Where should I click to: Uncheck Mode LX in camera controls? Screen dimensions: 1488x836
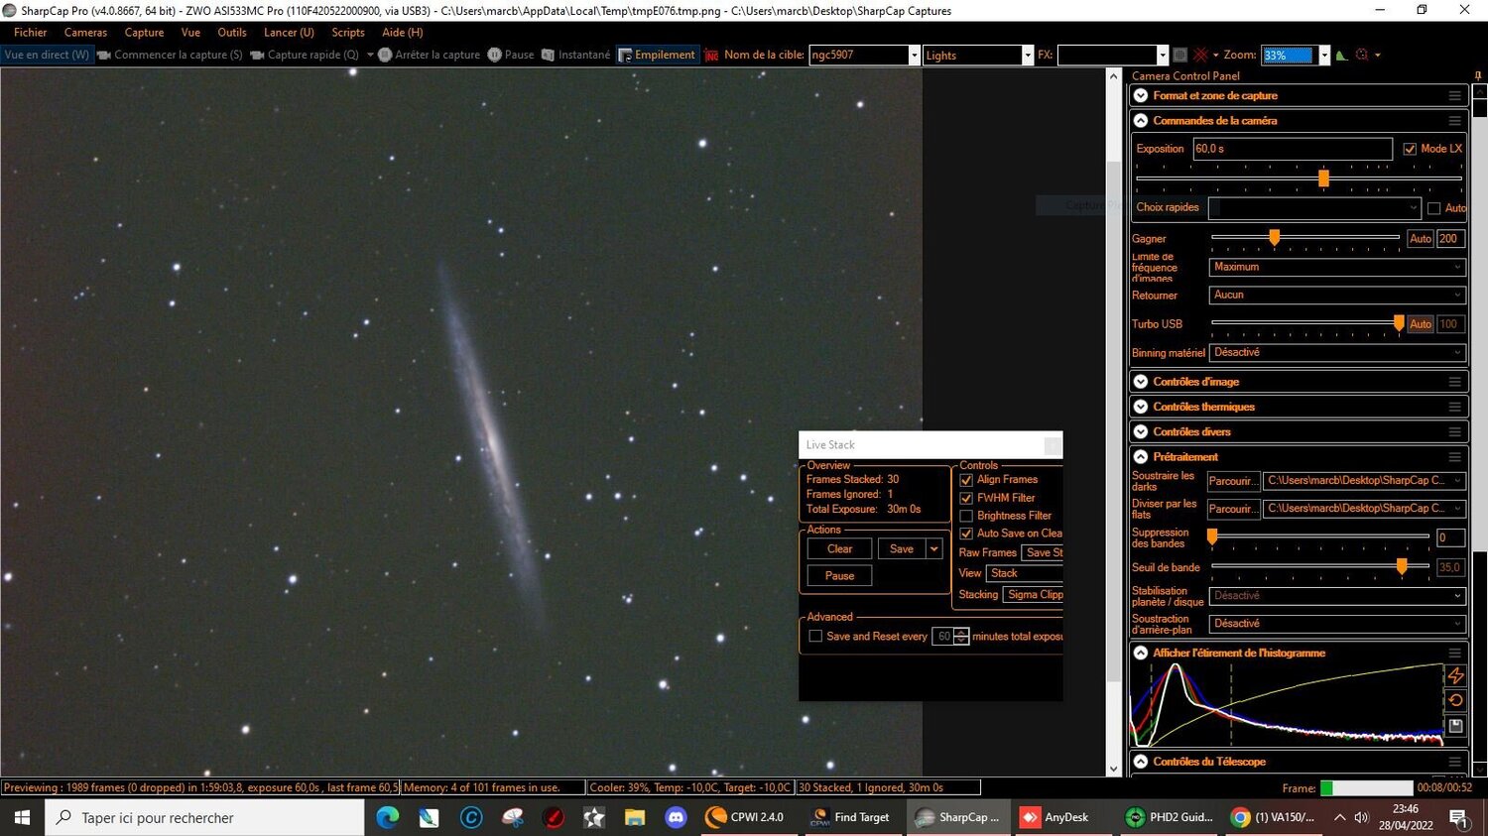tap(1411, 148)
